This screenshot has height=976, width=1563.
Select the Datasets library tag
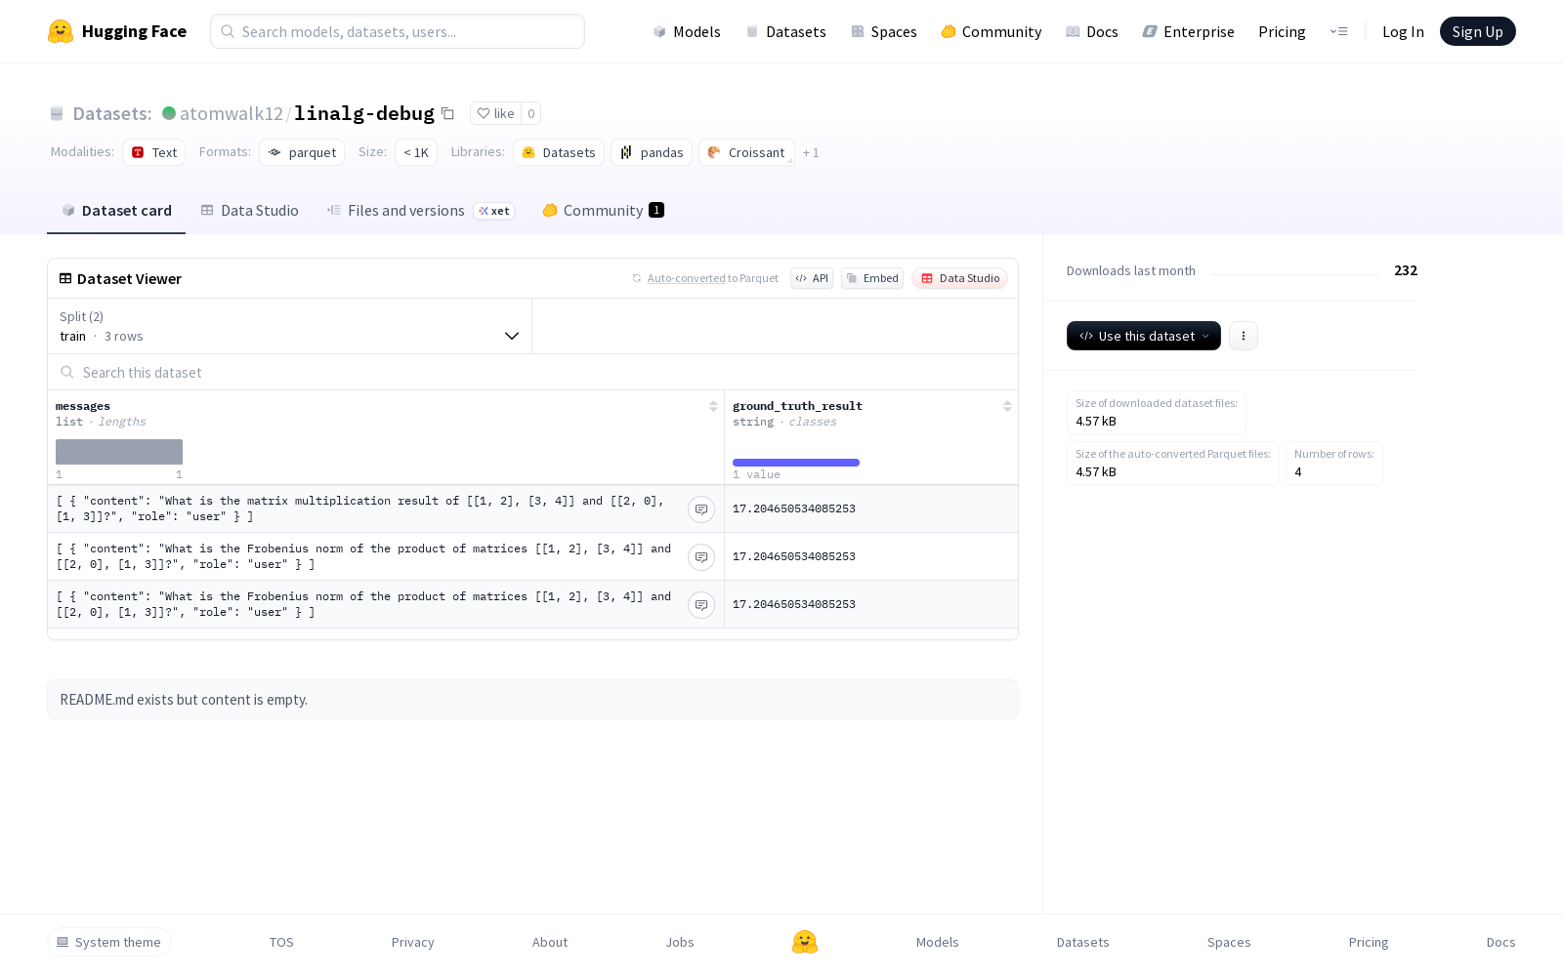[559, 152]
